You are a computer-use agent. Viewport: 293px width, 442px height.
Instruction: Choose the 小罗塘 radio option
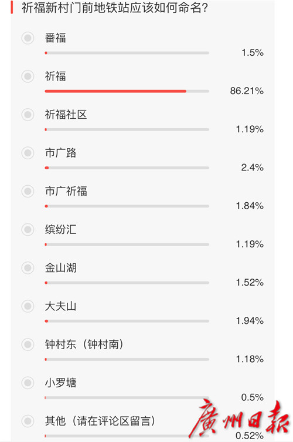pos(28,383)
